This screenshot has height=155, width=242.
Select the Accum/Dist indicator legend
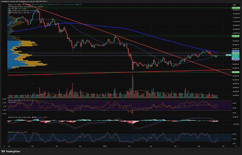pyautogui.click(x=12, y=102)
